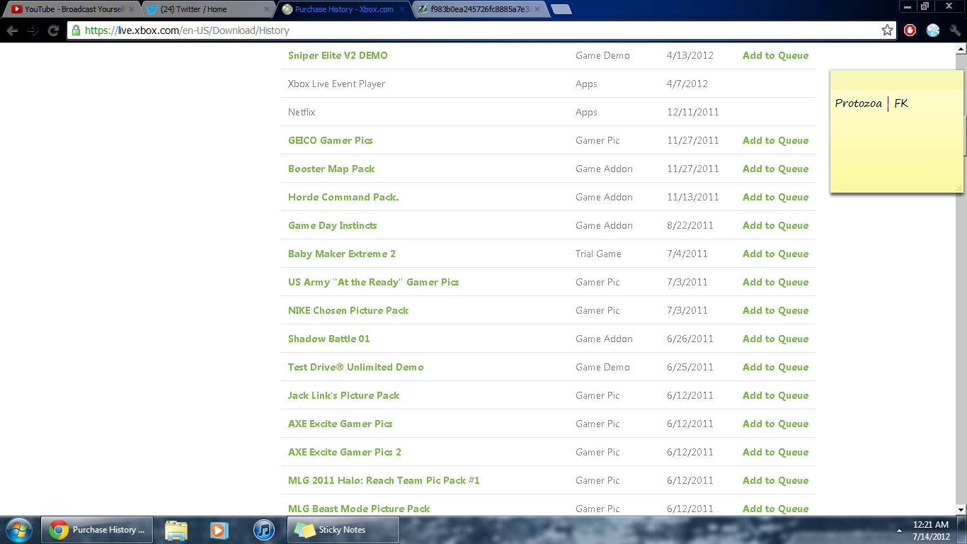Image resolution: width=967 pixels, height=544 pixels.
Task: Open the taskbar clock and date
Action: pos(931,531)
